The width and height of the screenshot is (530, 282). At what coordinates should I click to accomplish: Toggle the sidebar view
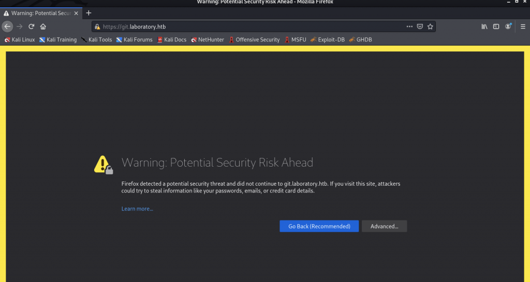[496, 26]
